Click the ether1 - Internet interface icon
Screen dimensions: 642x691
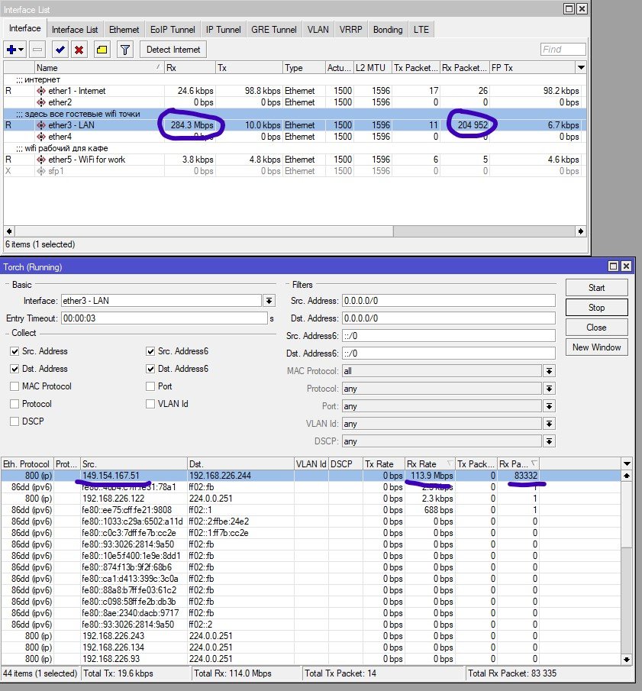coord(41,91)
